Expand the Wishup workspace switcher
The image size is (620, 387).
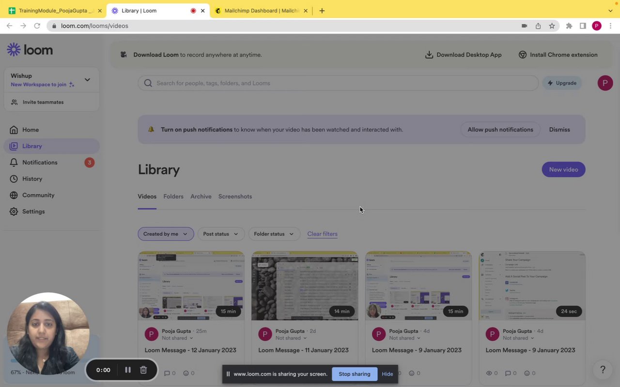pyautogui.click(x=87, y=79)
